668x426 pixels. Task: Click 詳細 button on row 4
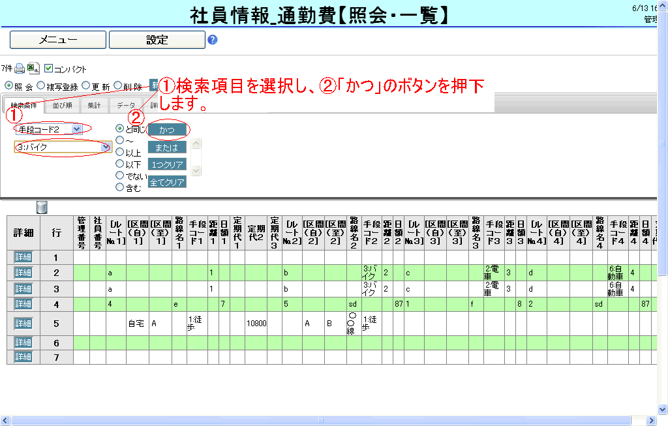click(x=23, y=303)
